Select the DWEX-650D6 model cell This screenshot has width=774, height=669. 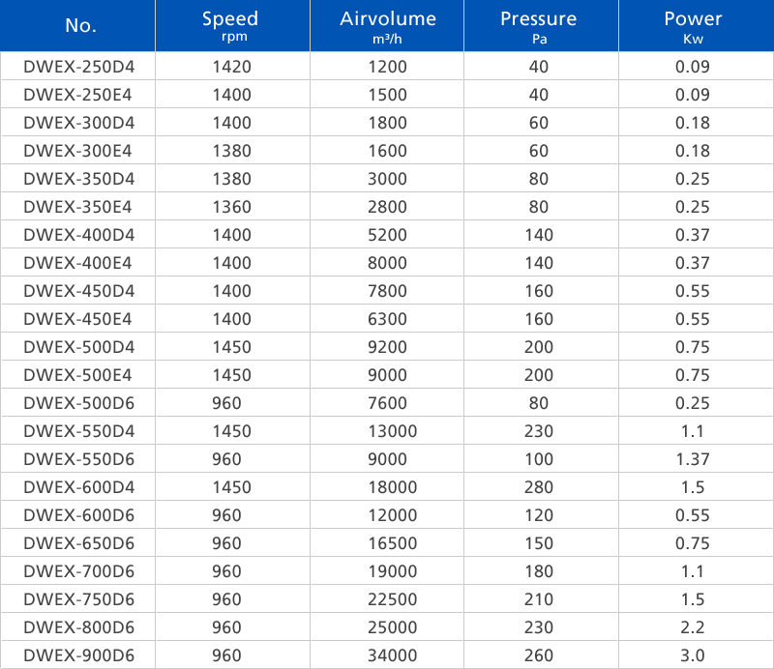[78, 543]
